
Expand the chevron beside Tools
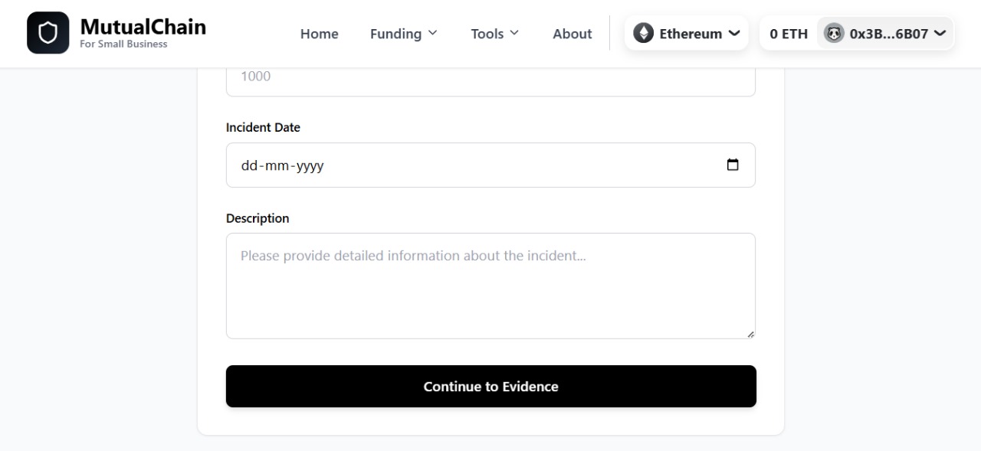click(x=514, y=33)
